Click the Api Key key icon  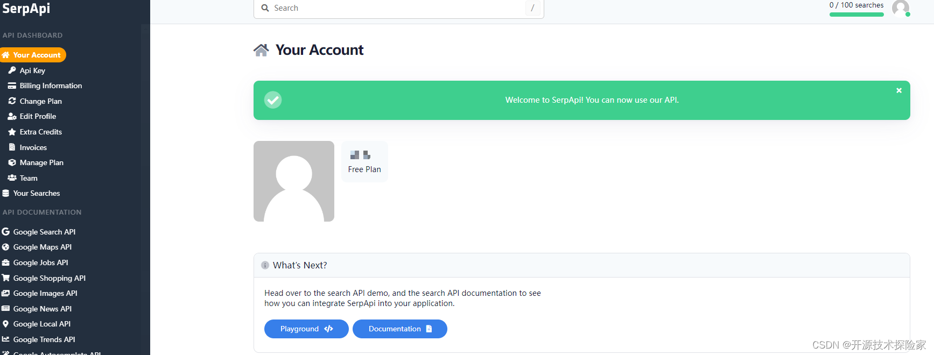[12, 70]
